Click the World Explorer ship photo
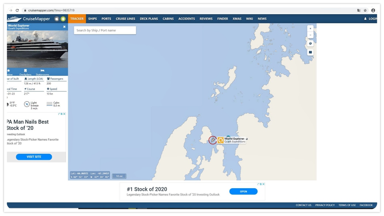The image size is (384, 216). 37,49
